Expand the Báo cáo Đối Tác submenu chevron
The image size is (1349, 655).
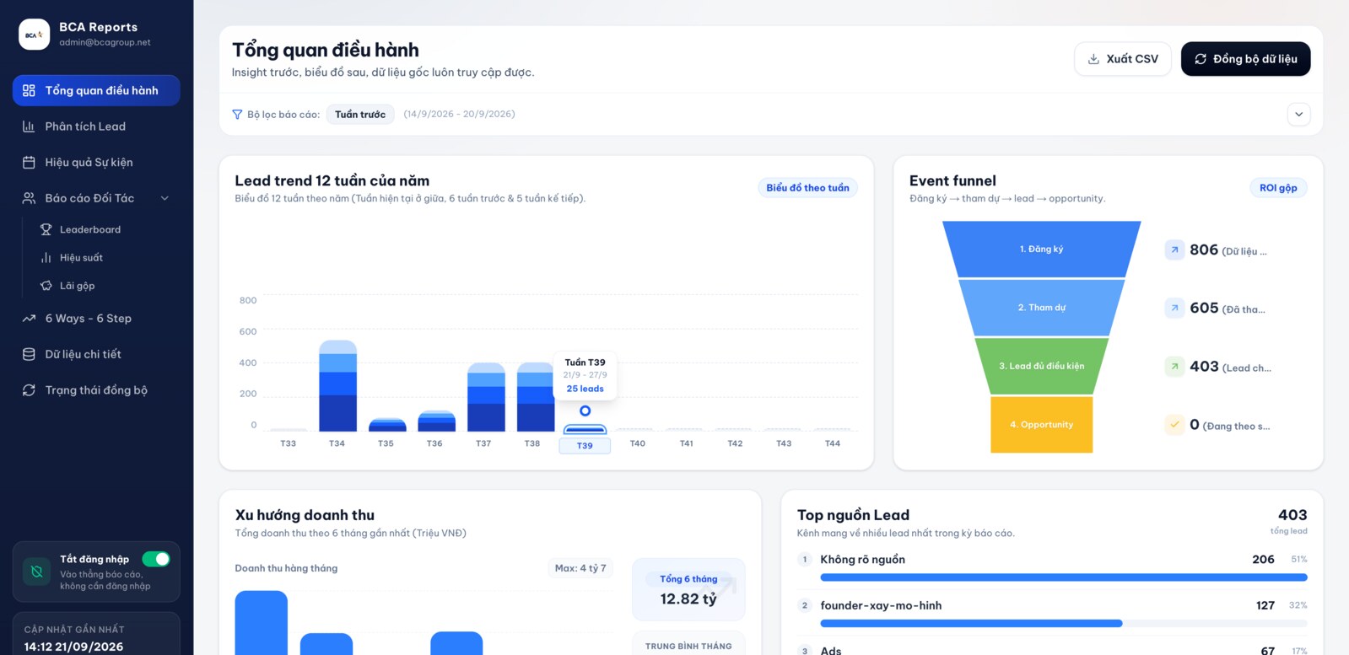(165, 198)
